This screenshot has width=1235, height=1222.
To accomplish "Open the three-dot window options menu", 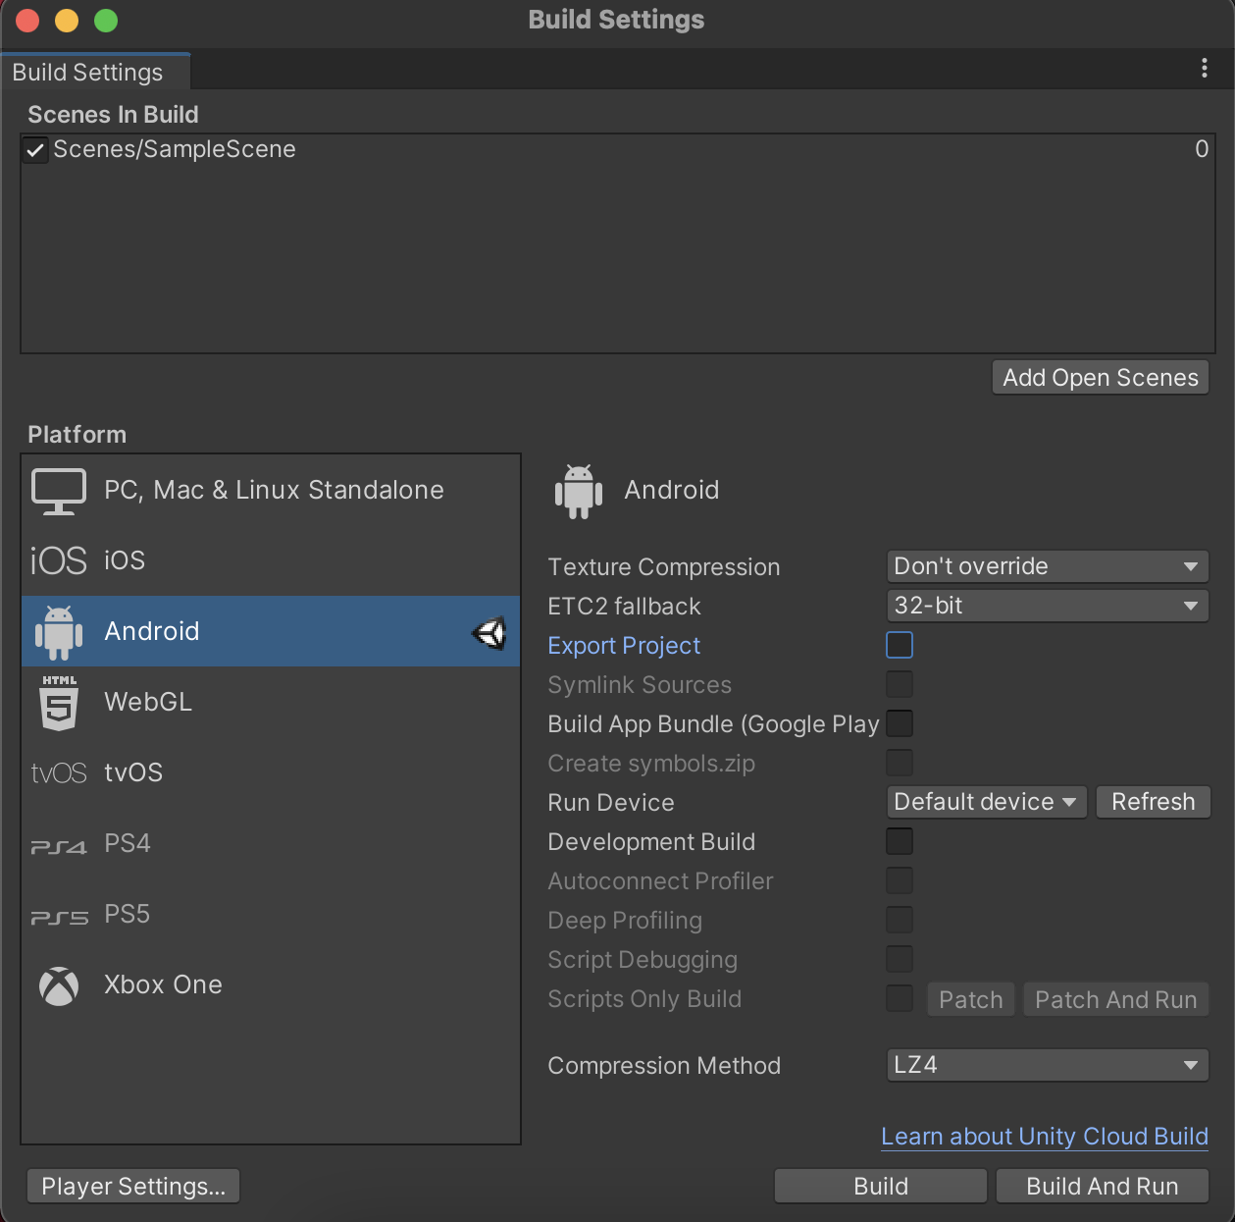I will 1205,68.
